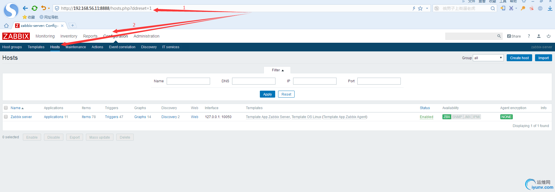Click the Enabled status link
This screenshot has width=555, height=192.
[x=427, y=117]
